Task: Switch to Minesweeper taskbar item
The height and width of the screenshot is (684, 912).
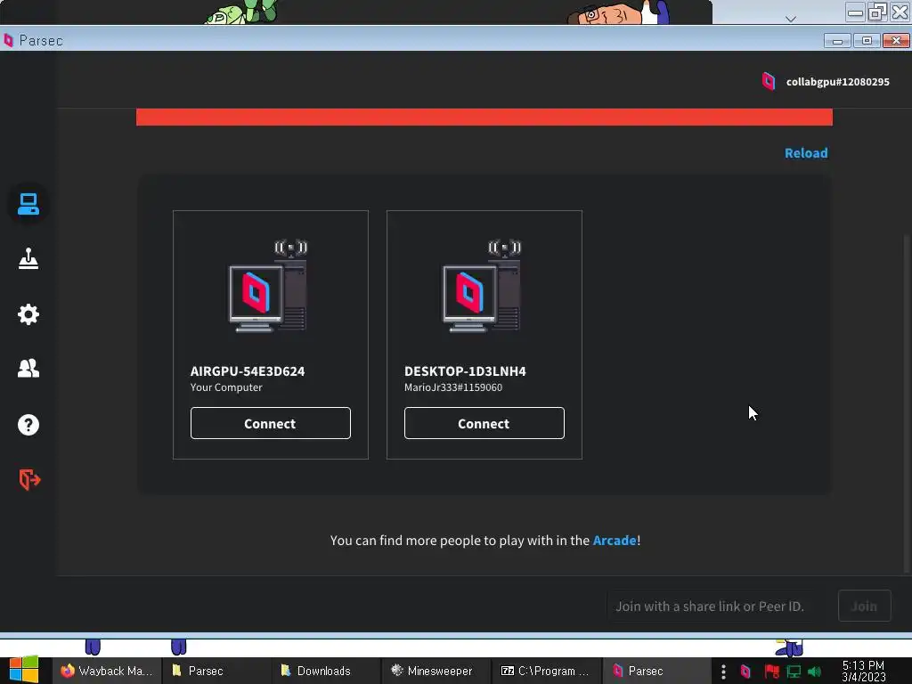Action: tap(436, 671)
